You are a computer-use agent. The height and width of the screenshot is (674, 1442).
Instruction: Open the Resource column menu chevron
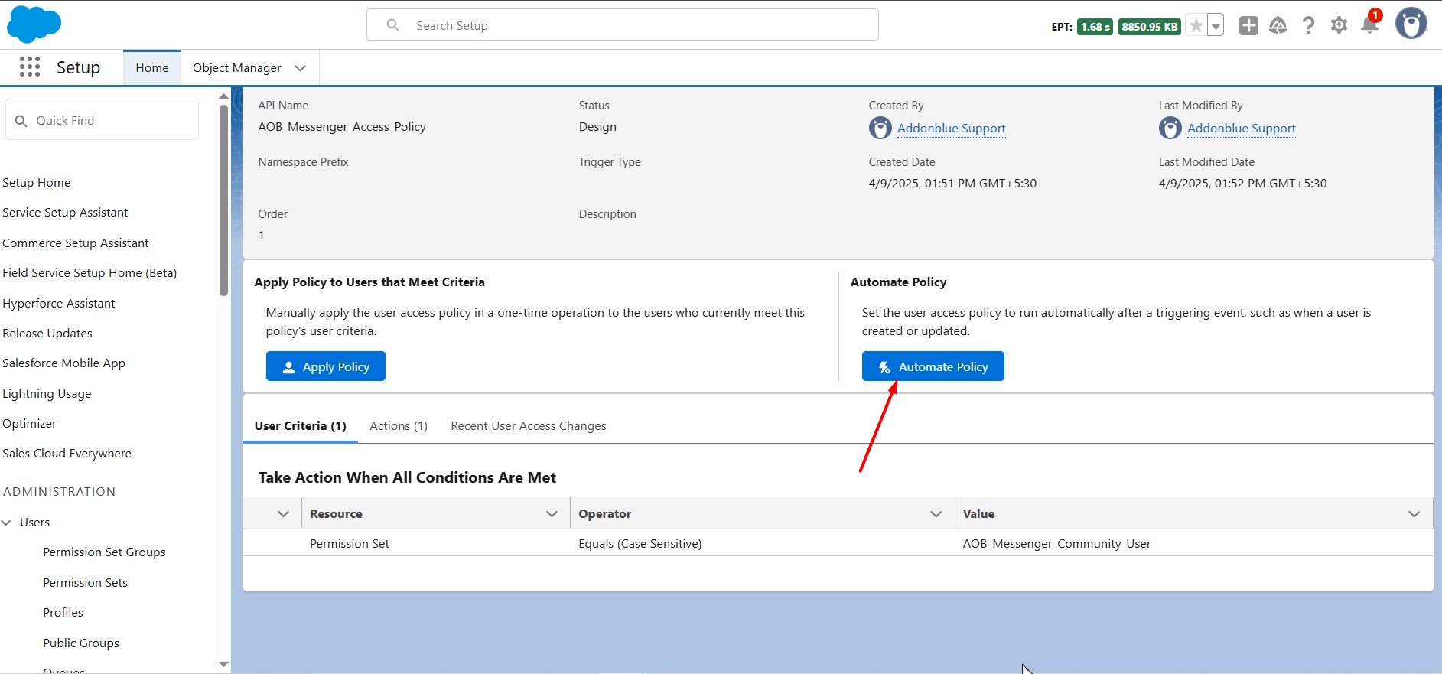click(552, 514)
